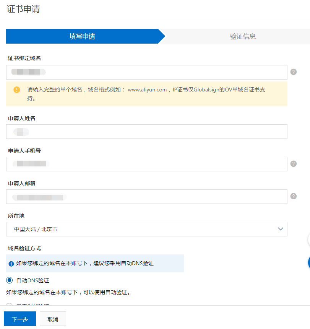Screen dimensions: 310x329
Task: Click the blue floating button at right edge
Action: coord(308,262)
